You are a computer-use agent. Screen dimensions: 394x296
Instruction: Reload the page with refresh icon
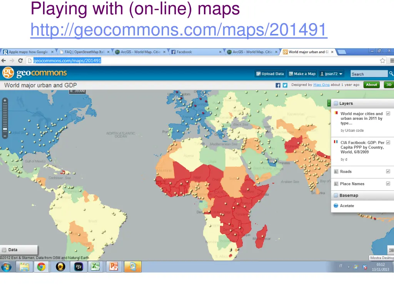(20, 61)
